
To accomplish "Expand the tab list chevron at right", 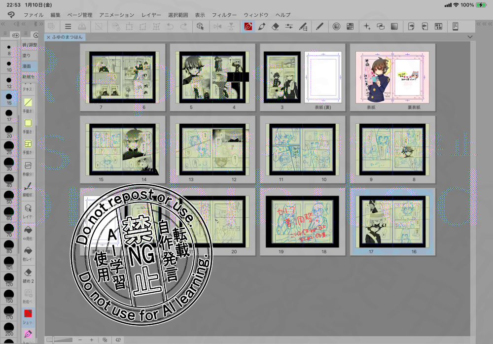I will coord(470,37).
